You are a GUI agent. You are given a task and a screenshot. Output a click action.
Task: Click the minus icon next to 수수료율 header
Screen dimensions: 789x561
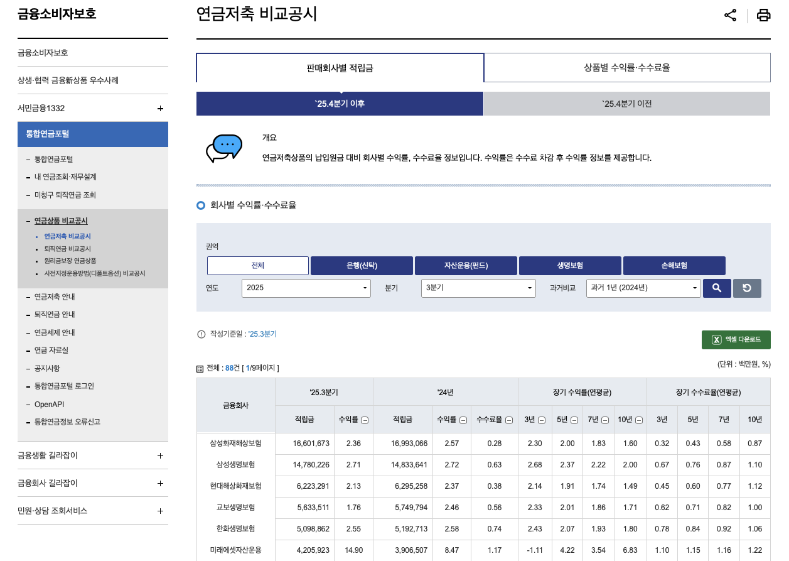click(x=510, y=420)
